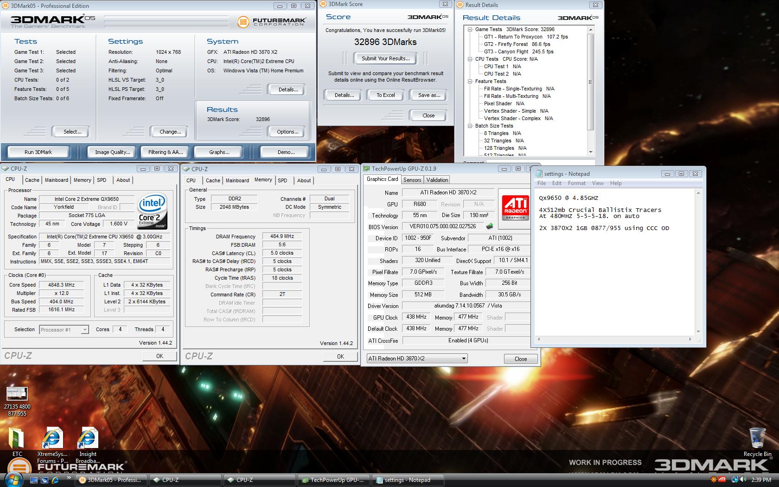The image size is (779, 487).
Task: Open the Windows Start orb
Action: (13, 480)
